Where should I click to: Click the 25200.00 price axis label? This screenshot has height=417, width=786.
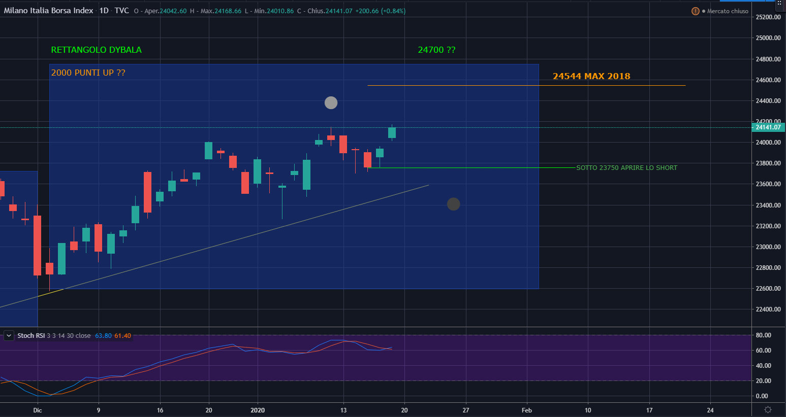[x=768, y=17]
